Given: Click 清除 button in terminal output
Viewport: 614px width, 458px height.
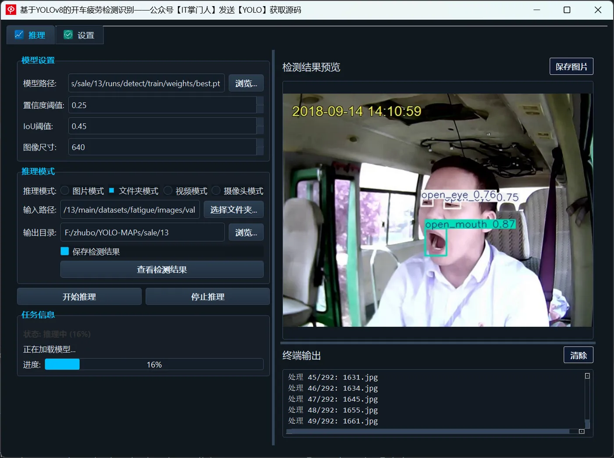Looking at the screenshot, I should 578,355.
